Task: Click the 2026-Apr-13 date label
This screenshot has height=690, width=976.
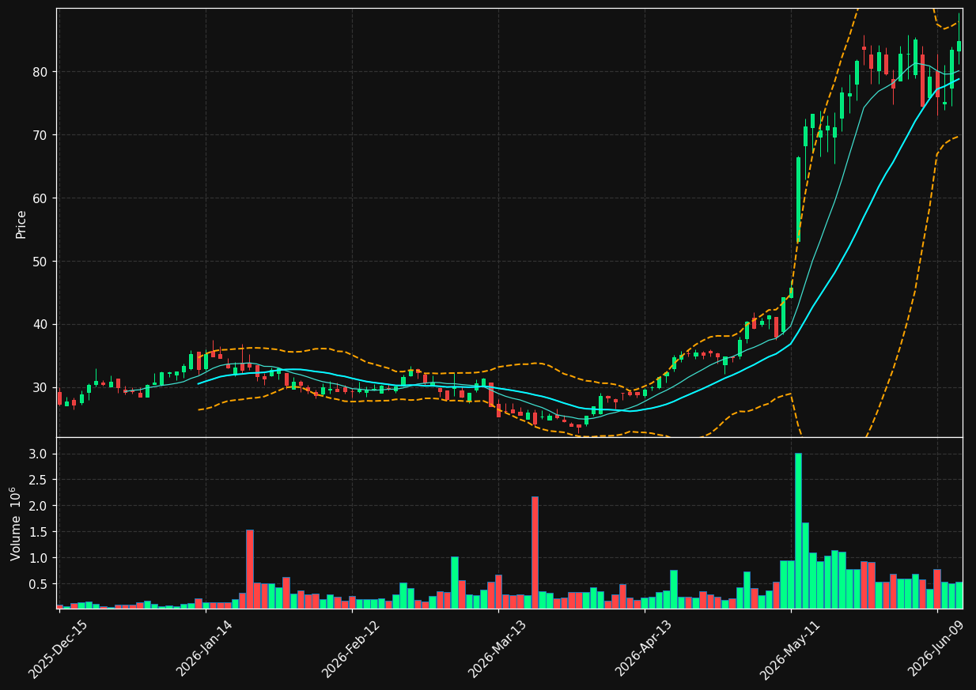Action: coord(644,649)
